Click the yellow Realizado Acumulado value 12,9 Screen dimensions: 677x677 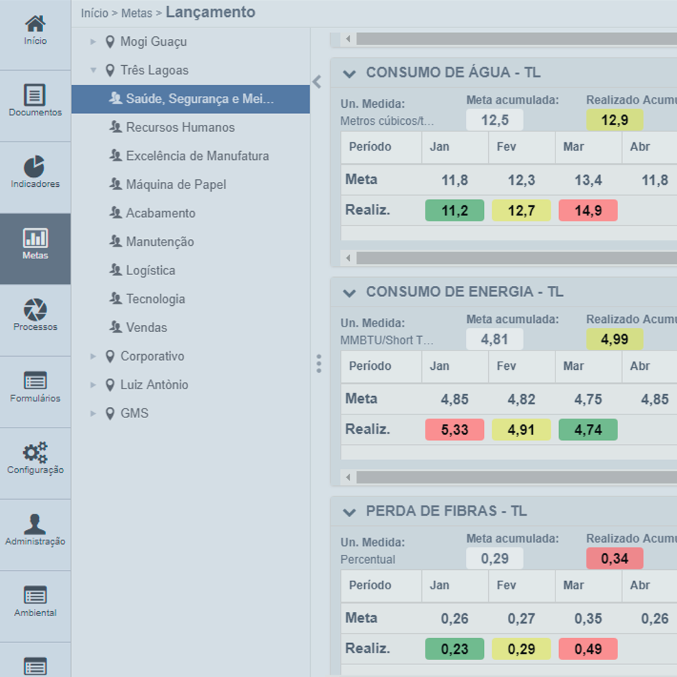click(x=615, y=120)
